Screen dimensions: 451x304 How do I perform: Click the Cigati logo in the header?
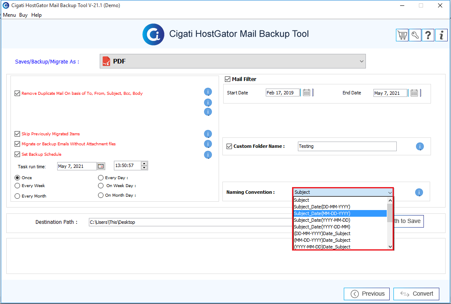click(153, 34)
